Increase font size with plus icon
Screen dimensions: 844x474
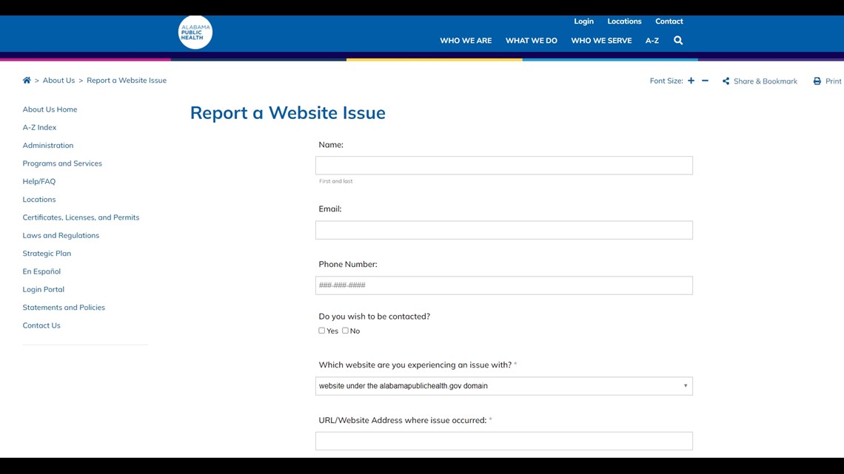(x=691, y=81)
